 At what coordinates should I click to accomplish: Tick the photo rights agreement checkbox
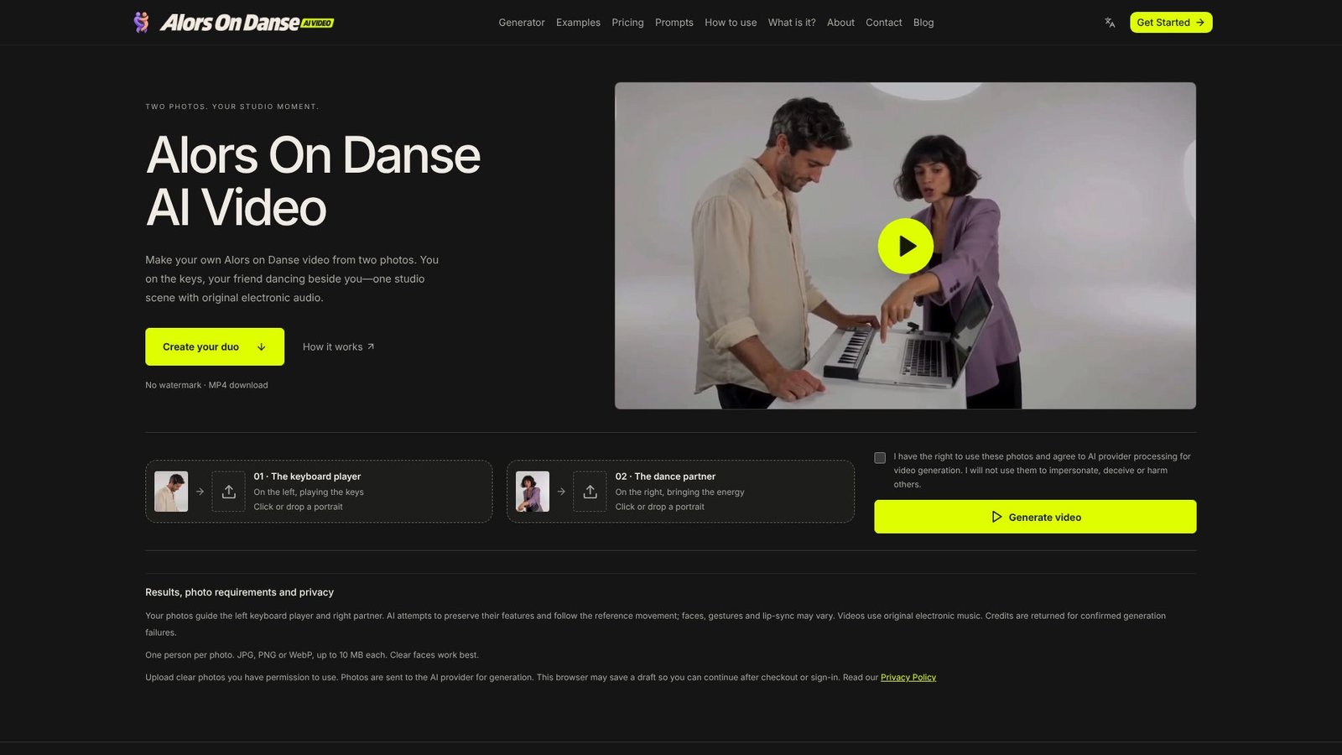pos(880,458)
